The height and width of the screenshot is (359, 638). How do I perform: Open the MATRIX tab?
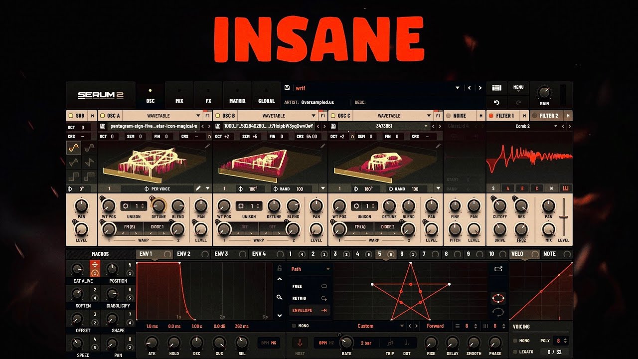coord(237,96)
